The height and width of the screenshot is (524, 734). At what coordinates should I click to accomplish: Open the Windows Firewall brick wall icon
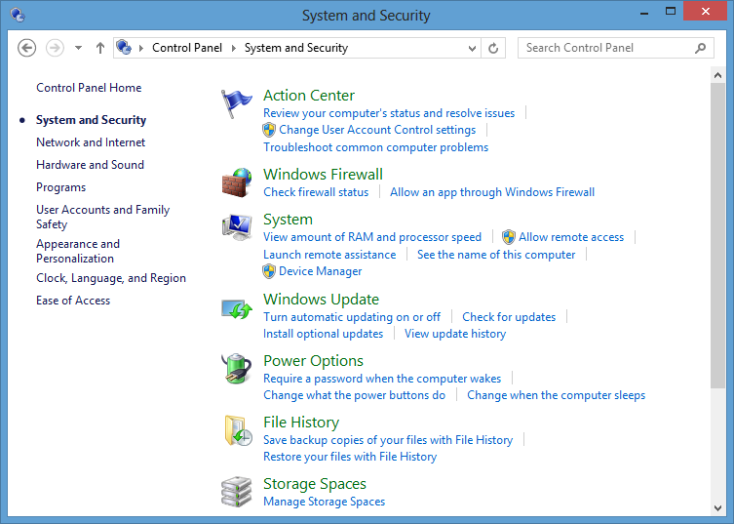(237, 182)
